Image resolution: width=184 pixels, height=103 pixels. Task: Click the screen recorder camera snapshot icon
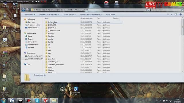pos(36,1)
